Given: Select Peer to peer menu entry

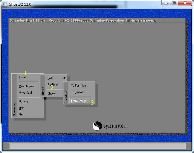Looking at the screenshot, I should pyautogui.click(x=27, y=86).
